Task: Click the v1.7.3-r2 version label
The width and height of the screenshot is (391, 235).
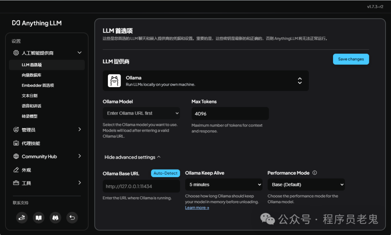Action: tap(375, 7)
